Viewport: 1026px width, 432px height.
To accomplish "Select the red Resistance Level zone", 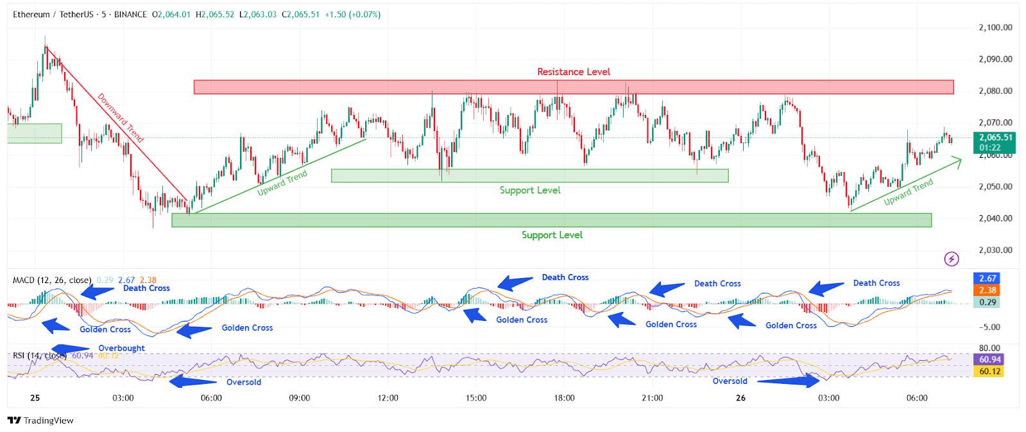I will point(573,87).
